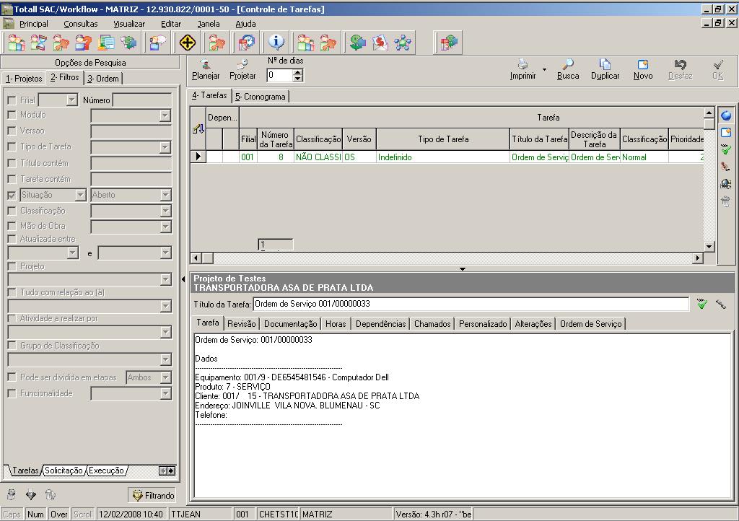Open the clock calendar toolbar icon
739x521 pixels.
click(247, 43)
